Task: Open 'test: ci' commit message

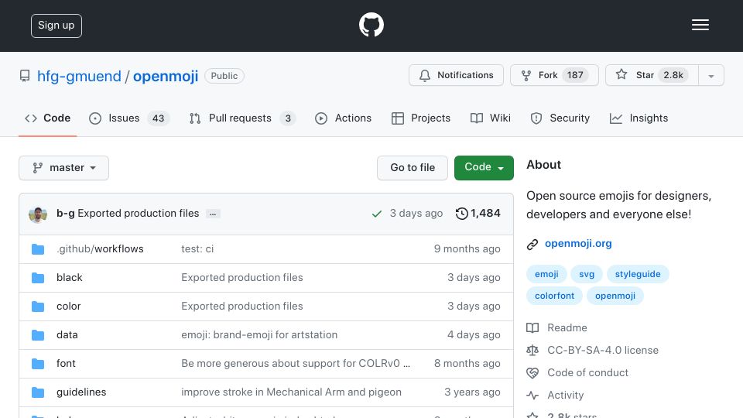Action: (197, 248)
